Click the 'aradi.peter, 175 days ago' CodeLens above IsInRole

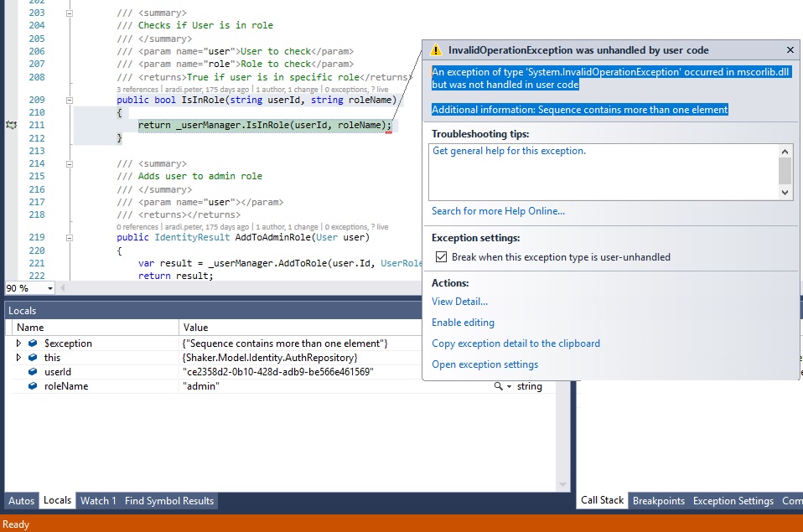click(x=207, y=90)
